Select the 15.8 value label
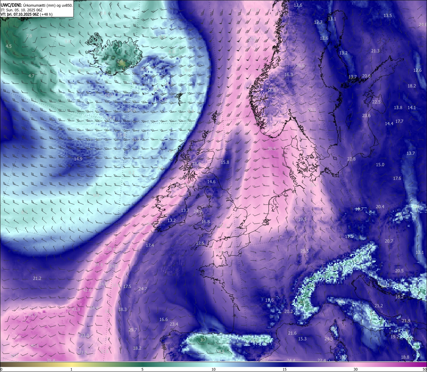Viewport: 427px width, 372px height. coord(225,162)
